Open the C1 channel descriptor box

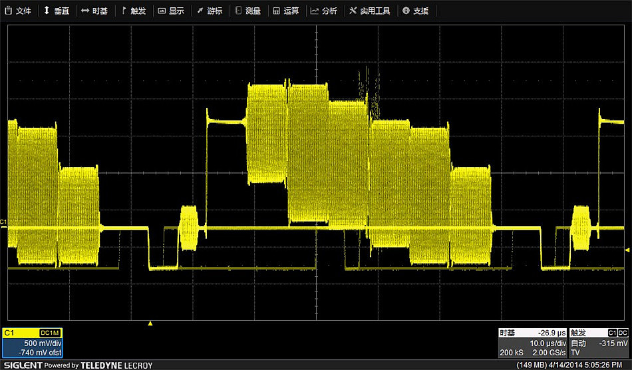(x=32, y=343)
